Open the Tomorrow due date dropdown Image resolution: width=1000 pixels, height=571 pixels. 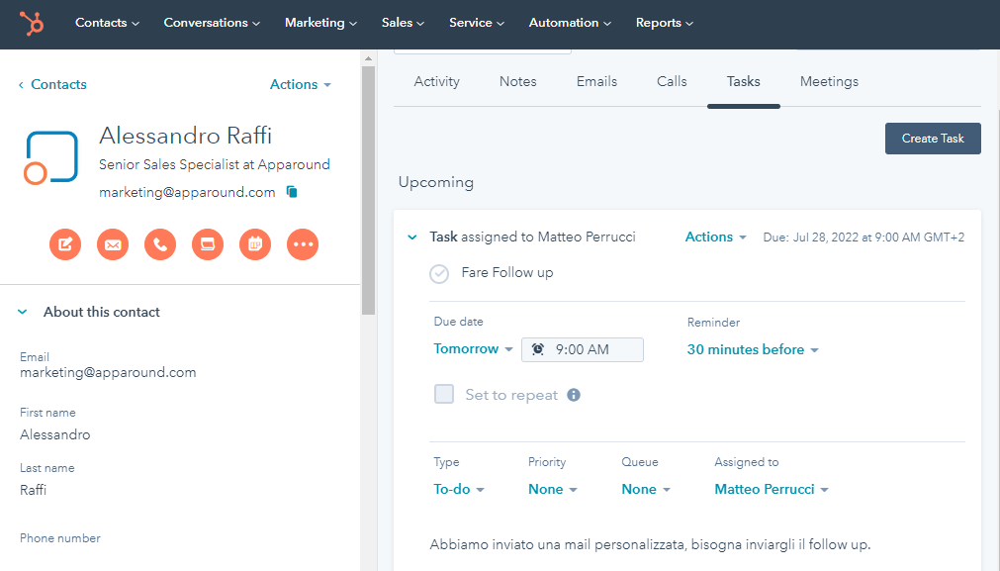pos(473,349)
